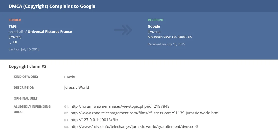The width and height of the screenshot is (278, 131).
Task: Click 'Sent on July 15, 2015' text
Action: click(x=24, y=49)
